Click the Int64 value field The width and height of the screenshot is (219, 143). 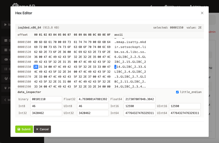point(140,113)
